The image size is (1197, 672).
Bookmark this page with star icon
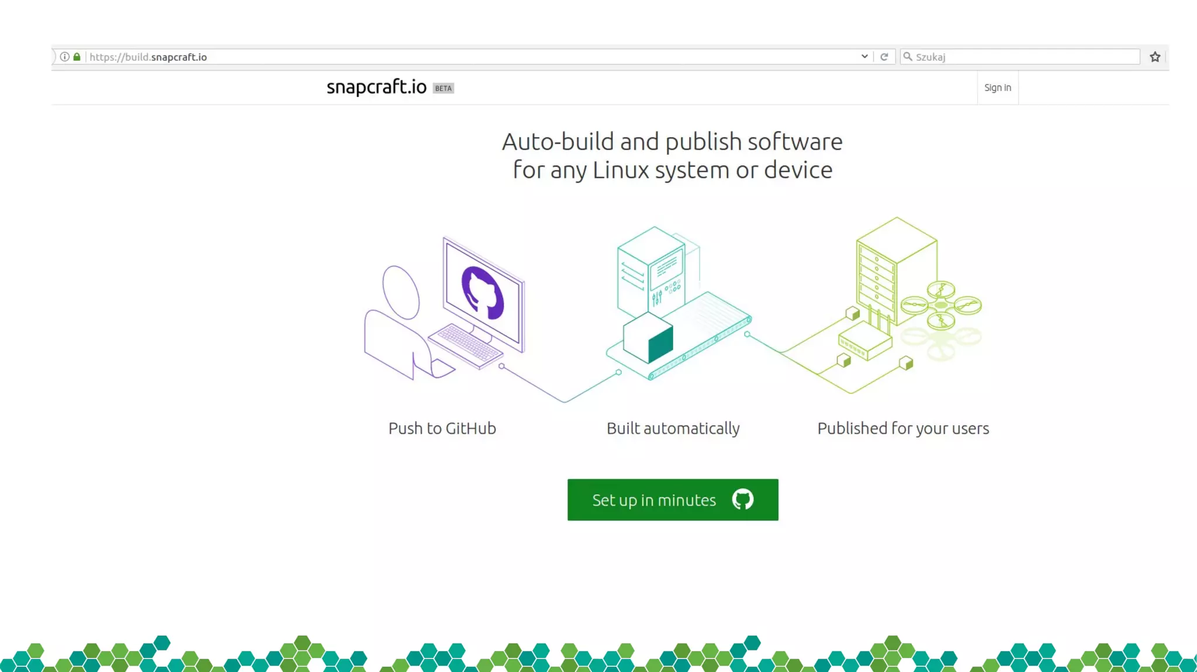pyautogui.click(x=1155, y=57)
